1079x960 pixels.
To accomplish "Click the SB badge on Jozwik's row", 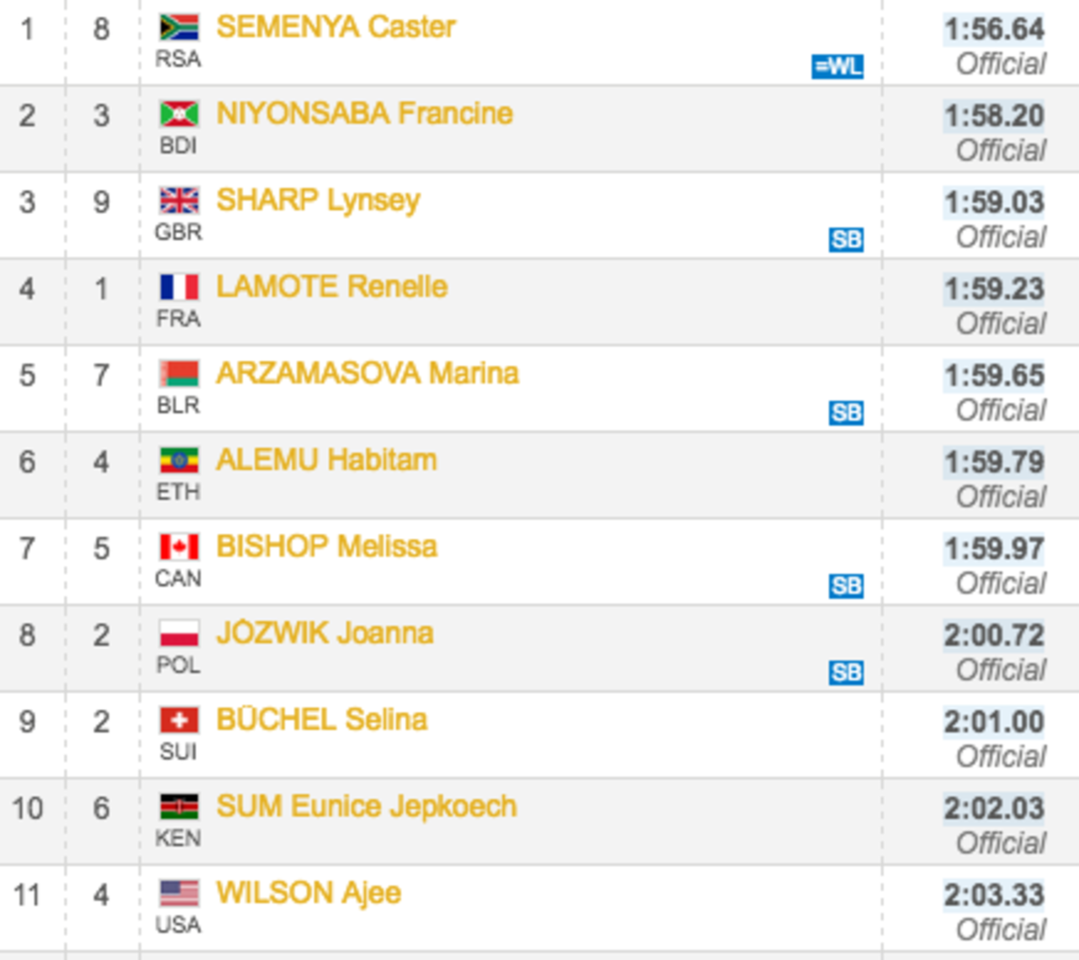I will click(x=846, y=673).
